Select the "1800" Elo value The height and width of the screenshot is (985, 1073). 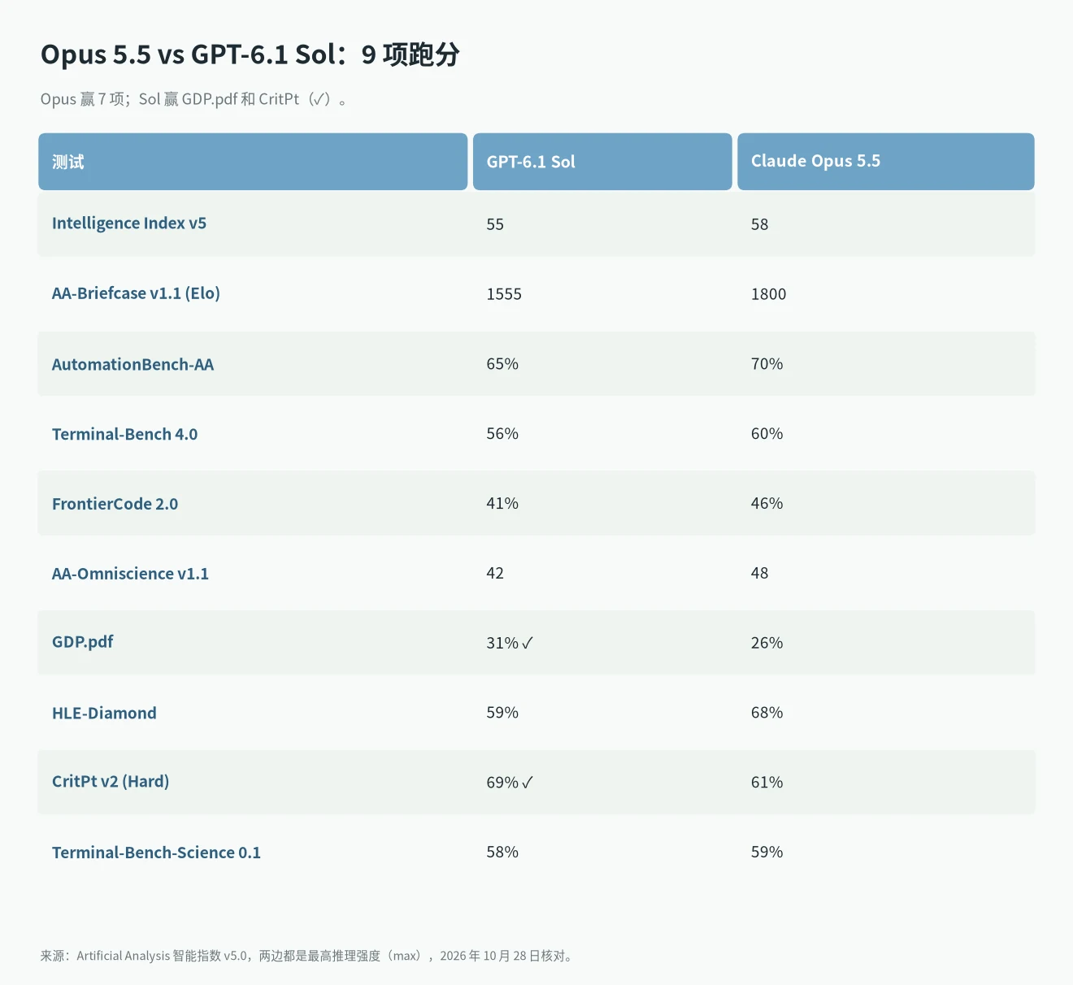(768, 294)
